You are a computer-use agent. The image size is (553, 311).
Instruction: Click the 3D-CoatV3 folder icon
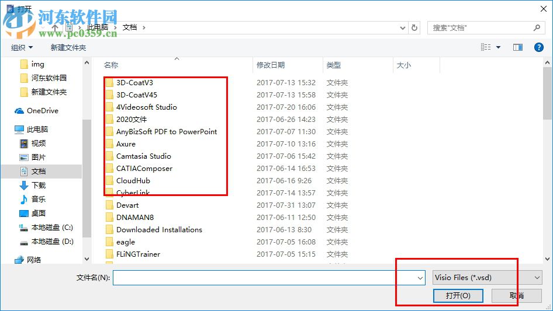click(110, 83)
